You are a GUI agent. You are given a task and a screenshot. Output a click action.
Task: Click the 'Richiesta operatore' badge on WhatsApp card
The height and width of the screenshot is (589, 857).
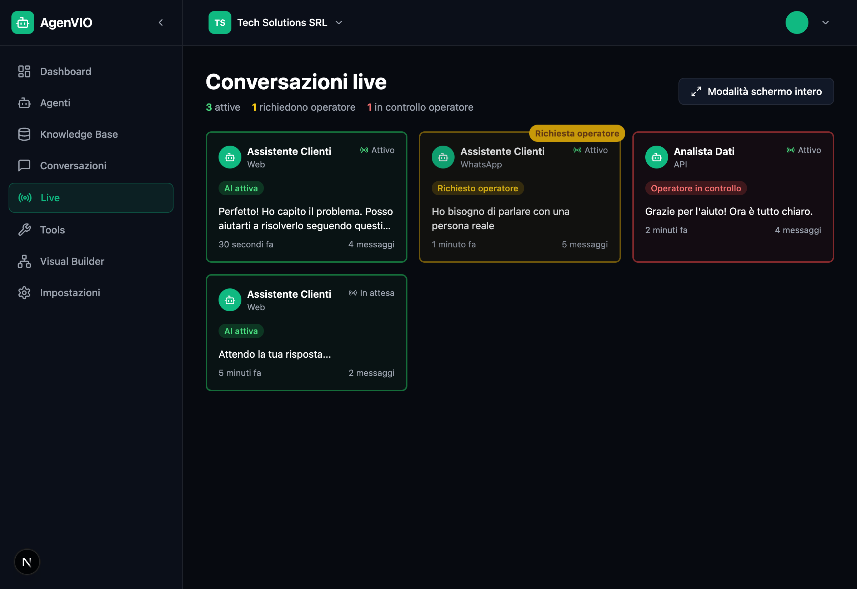pos(576,133)
